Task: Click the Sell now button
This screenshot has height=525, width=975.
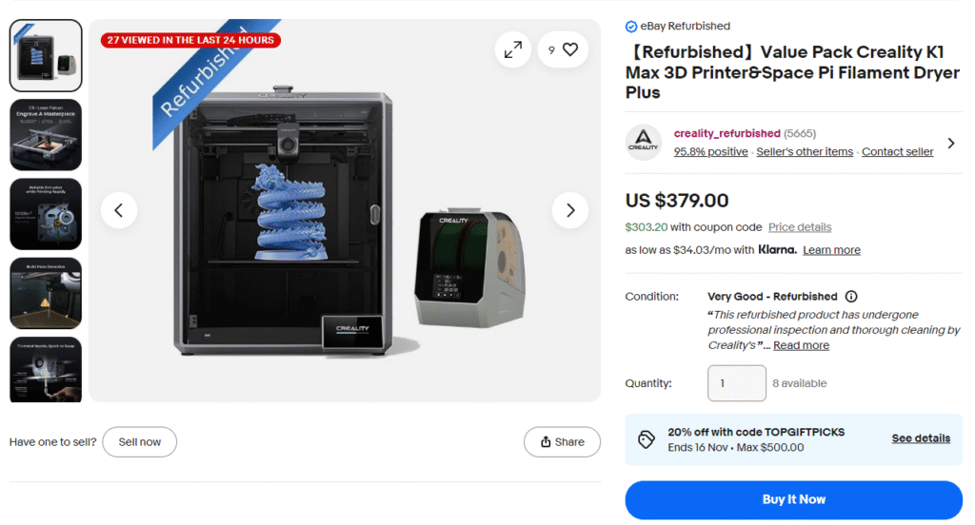Action: (139, 441)
